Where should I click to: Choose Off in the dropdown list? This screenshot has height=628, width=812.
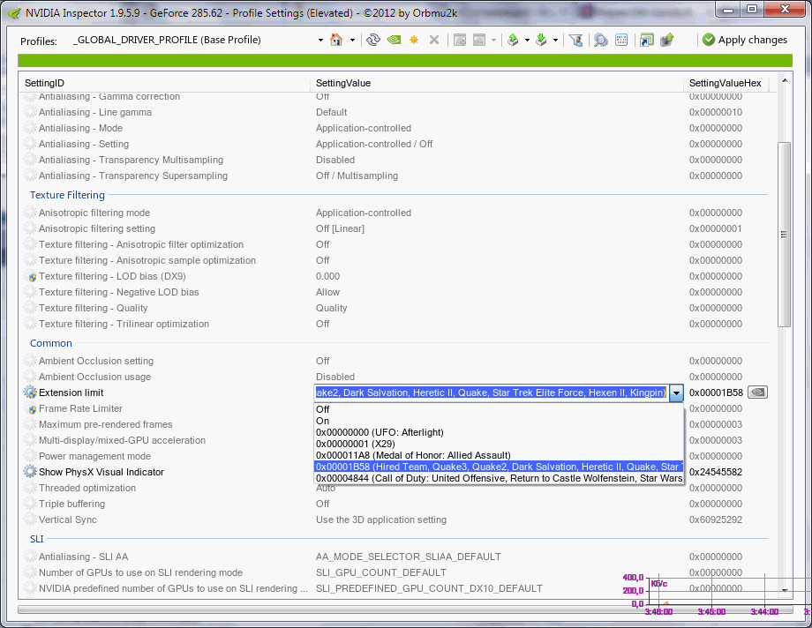pos(499,409)
